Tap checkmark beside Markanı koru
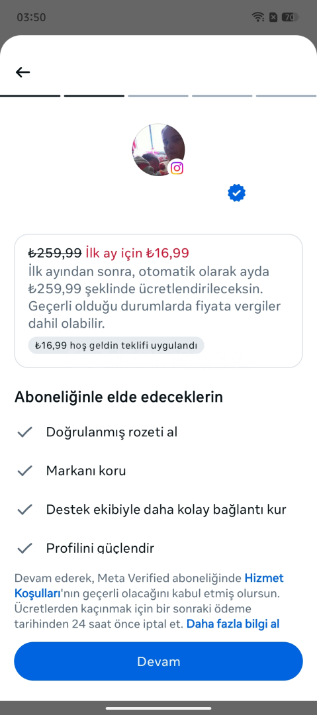 tap(24, 471)
